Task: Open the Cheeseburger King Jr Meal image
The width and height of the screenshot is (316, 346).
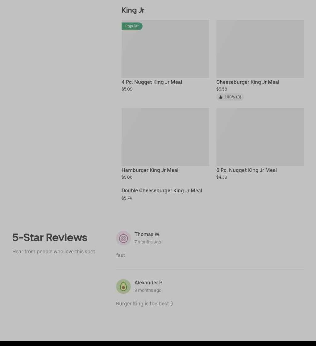Action: (x=260, y=49)
